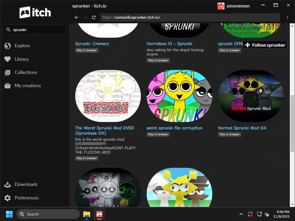Open File Explorer from the taskbar
The image size is (295, 221).
87,214
